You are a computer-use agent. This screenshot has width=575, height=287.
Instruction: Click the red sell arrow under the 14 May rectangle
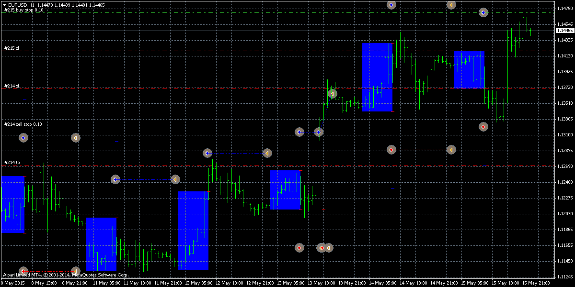click(x=391, y=150)
